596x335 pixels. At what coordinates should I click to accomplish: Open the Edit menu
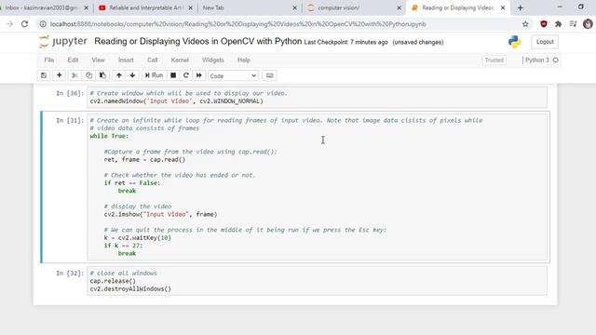tap(73, 60)
